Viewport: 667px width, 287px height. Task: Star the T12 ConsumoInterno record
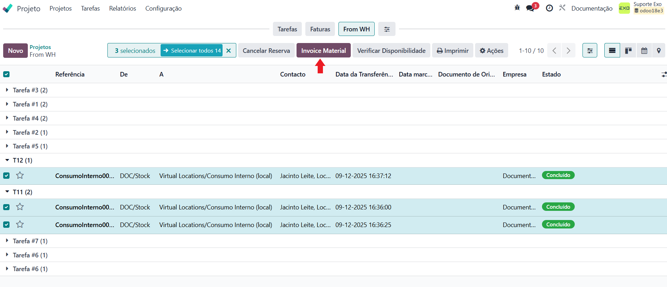coord(20,175)
